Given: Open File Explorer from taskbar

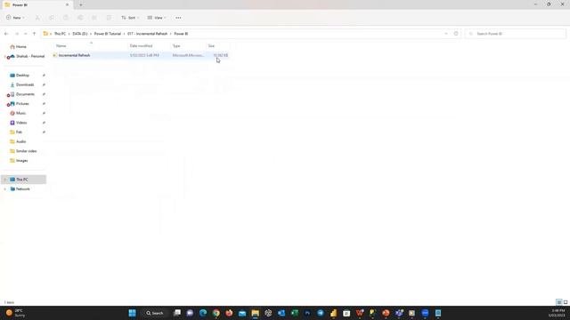Looking at the screenshot, I should tap(256, 313).
